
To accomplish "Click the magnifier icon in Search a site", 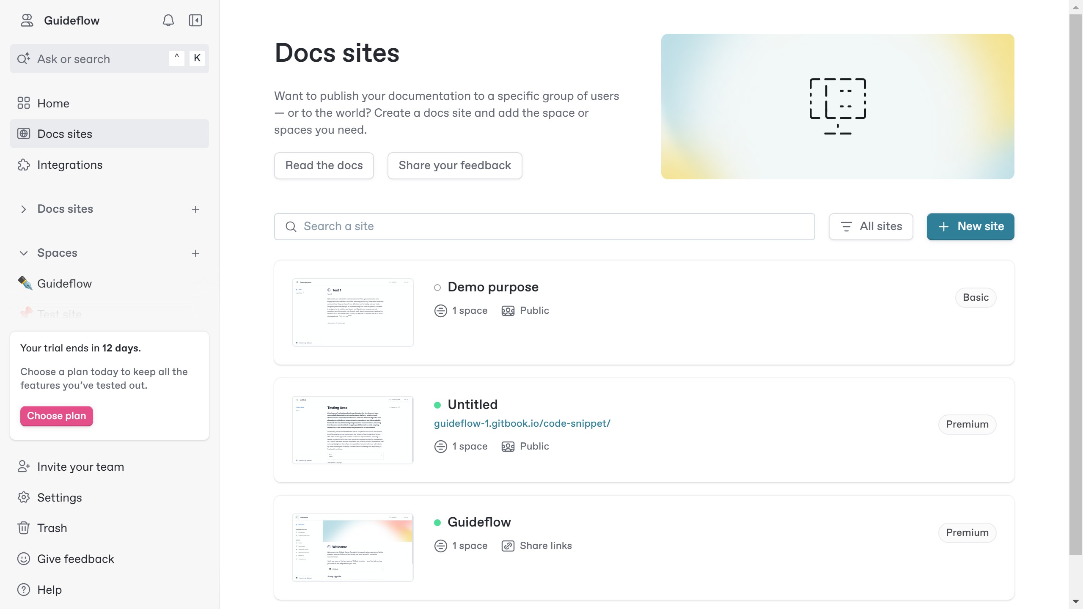I will [x=291, y=227].
